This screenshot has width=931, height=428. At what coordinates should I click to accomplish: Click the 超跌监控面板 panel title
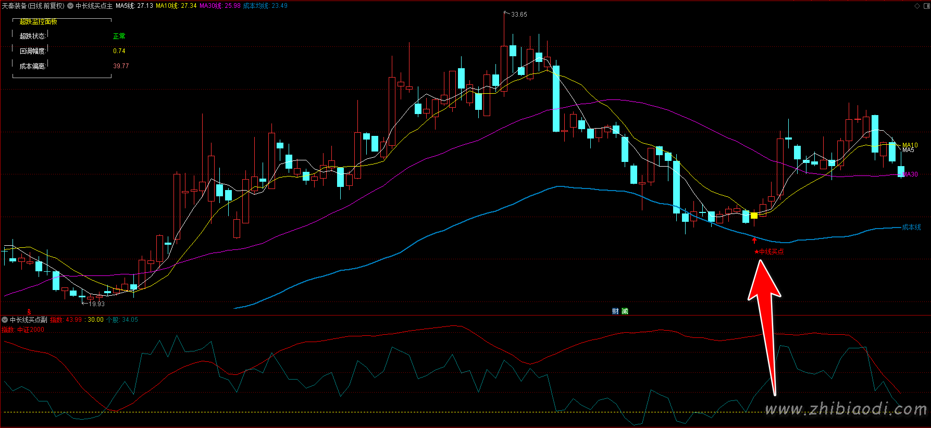click(x=38, y=22)
